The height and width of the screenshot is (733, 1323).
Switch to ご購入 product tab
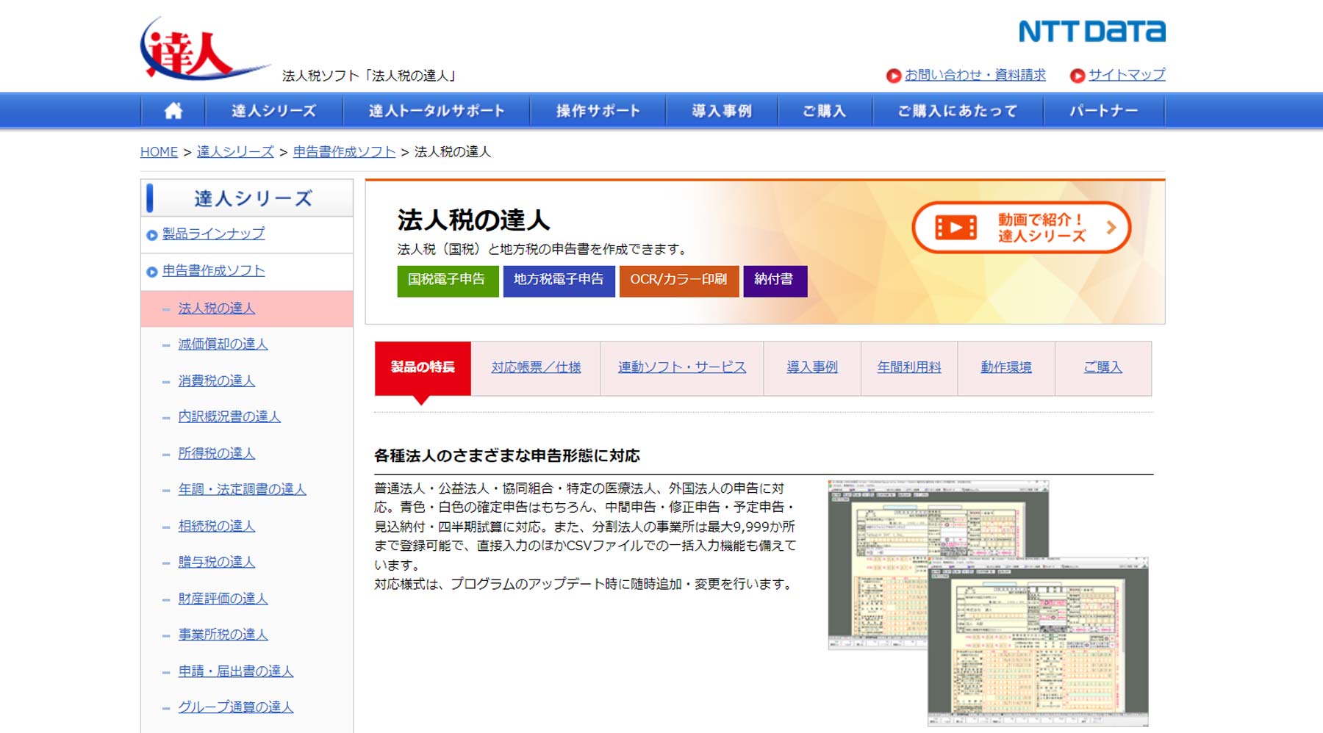(1103, 367)
